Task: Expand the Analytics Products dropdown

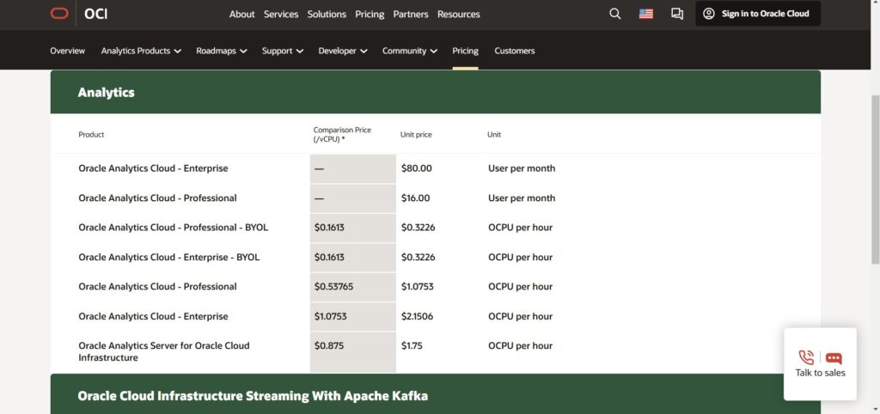Action: coord(141,51)
